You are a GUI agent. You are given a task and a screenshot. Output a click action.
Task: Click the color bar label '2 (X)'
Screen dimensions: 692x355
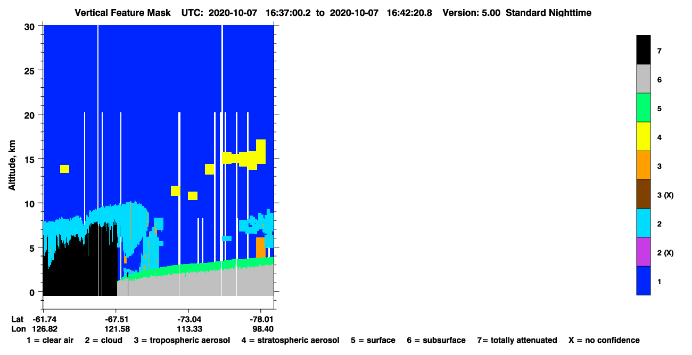click(x=665, y=252)
